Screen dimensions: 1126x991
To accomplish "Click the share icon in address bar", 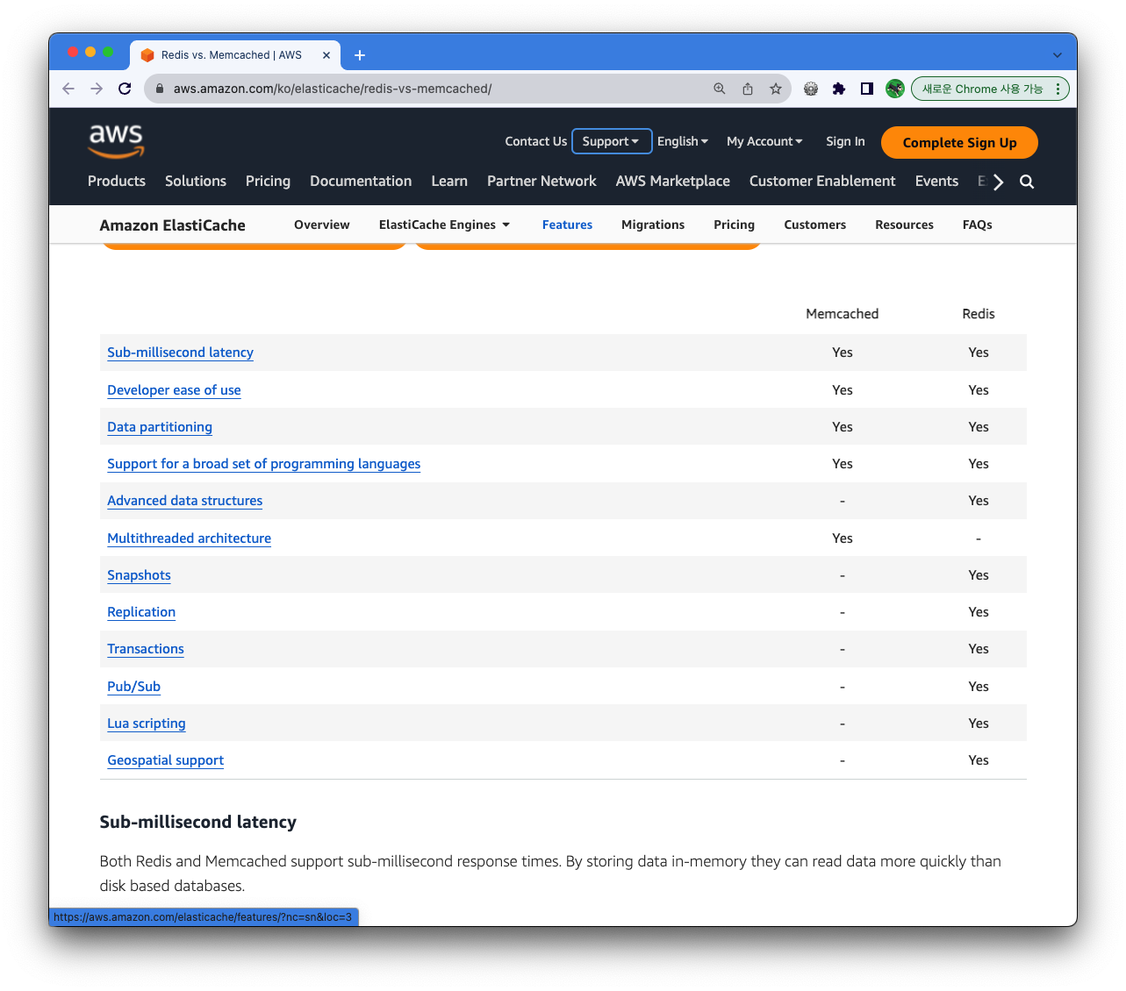I will [748, 89].
